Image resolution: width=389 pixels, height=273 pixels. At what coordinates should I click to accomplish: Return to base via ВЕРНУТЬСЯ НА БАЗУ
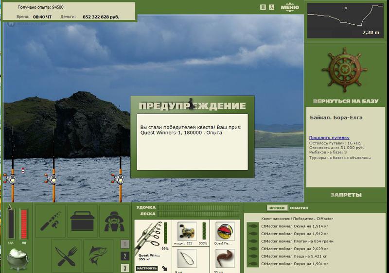pos(346,101)
